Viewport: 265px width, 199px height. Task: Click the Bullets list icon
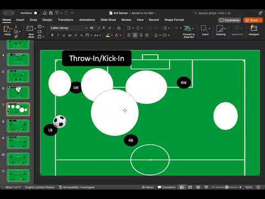[129, 28]
